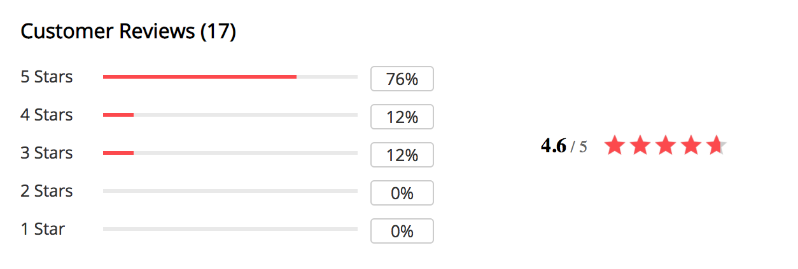Select the 0% box for 1 Star

click(402, 231)
